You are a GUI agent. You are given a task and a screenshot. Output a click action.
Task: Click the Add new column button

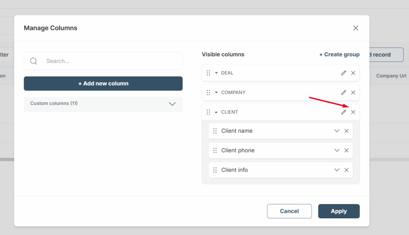pos(103,83)
